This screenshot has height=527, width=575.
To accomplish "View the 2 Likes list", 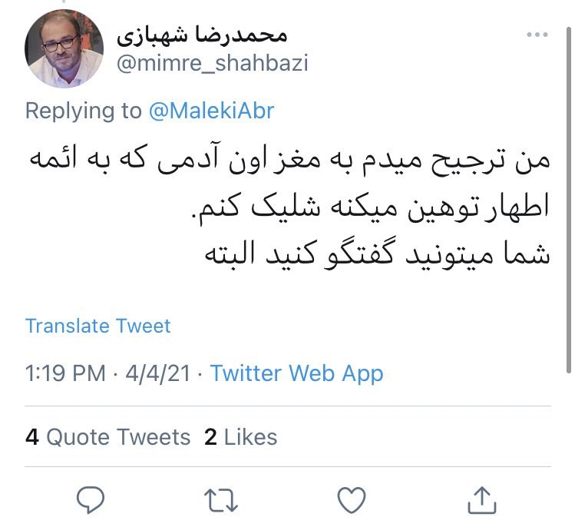I will [241, 437].
